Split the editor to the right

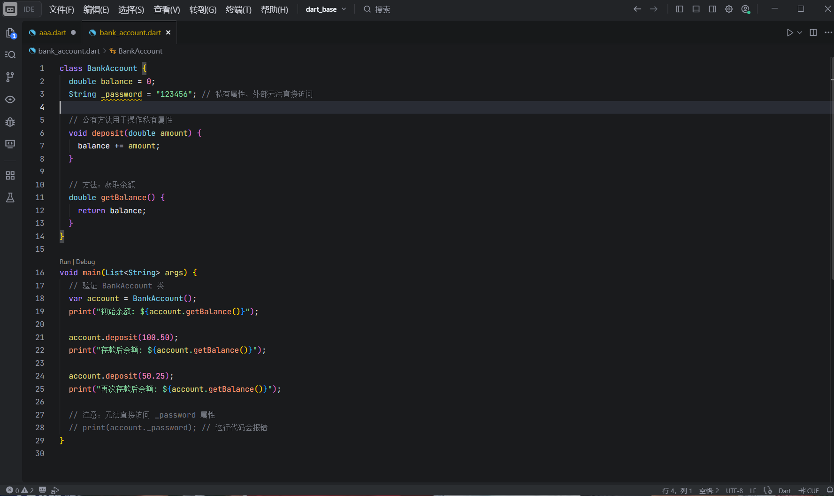tap(813, 32)
